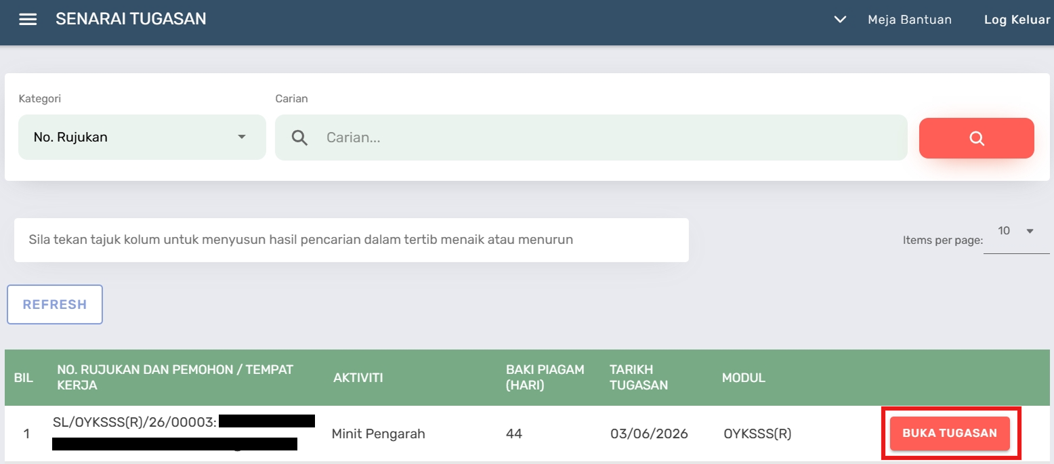Sort by BIL column header

click(x=24, y=378)
